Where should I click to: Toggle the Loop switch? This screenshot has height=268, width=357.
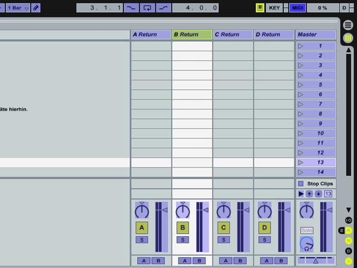(147, 8)
